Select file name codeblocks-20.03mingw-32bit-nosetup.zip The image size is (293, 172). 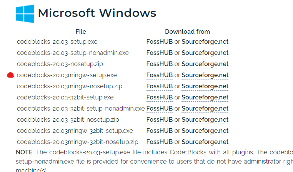pos(78,142)
